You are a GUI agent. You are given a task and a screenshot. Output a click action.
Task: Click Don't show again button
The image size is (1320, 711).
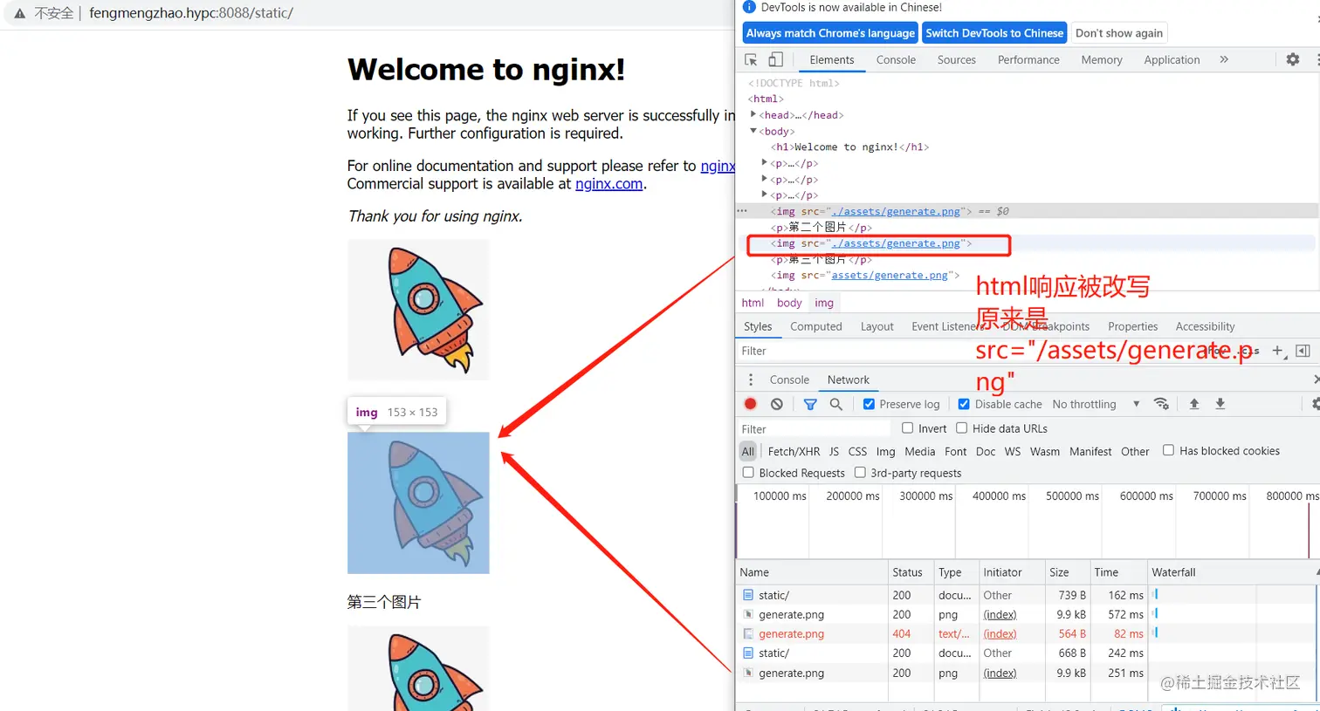[1119, 33]
